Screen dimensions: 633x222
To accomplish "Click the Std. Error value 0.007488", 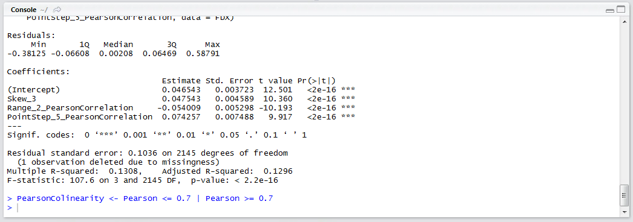I will [x=235, y=117].
